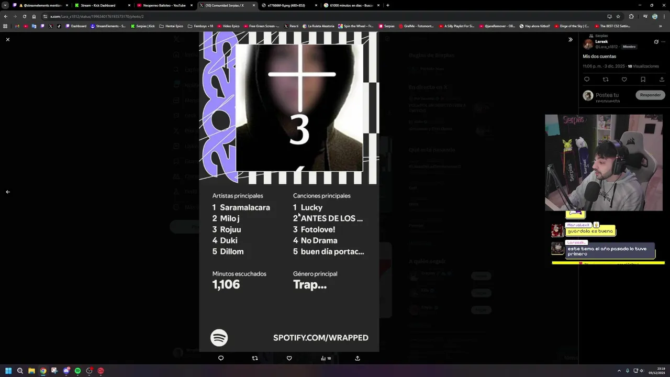Open the Femboys +18 bookmark folder

click(200, 26)
